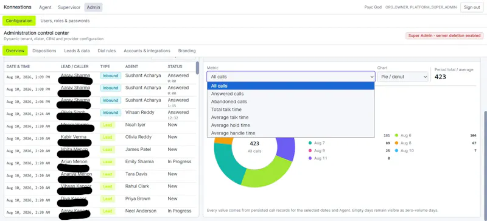Open the Dial rules tab

(107, 51)
